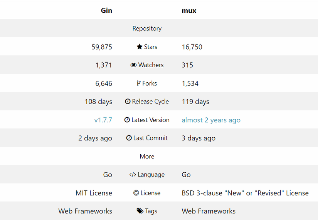Click Gin's Web Frameworks tag
The height and width of the screenshot is (220, 318).
point(85,211)
